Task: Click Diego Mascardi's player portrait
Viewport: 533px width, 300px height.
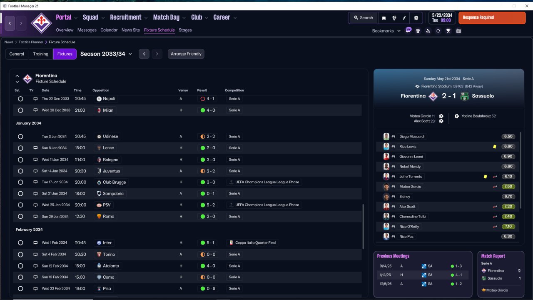Action: (386, 137)
